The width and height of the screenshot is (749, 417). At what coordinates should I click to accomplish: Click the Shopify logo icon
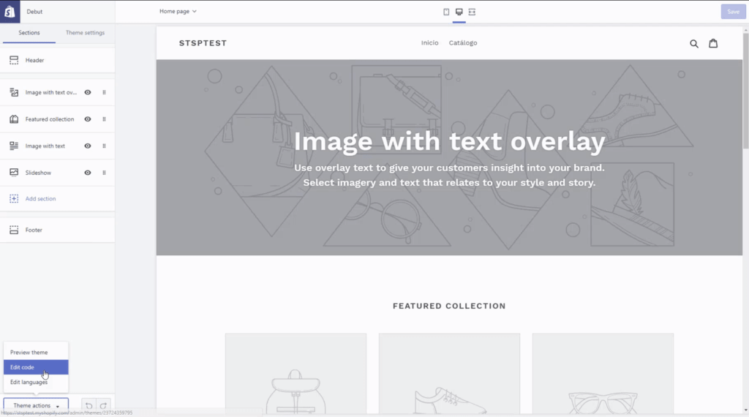tap(10, 12)
